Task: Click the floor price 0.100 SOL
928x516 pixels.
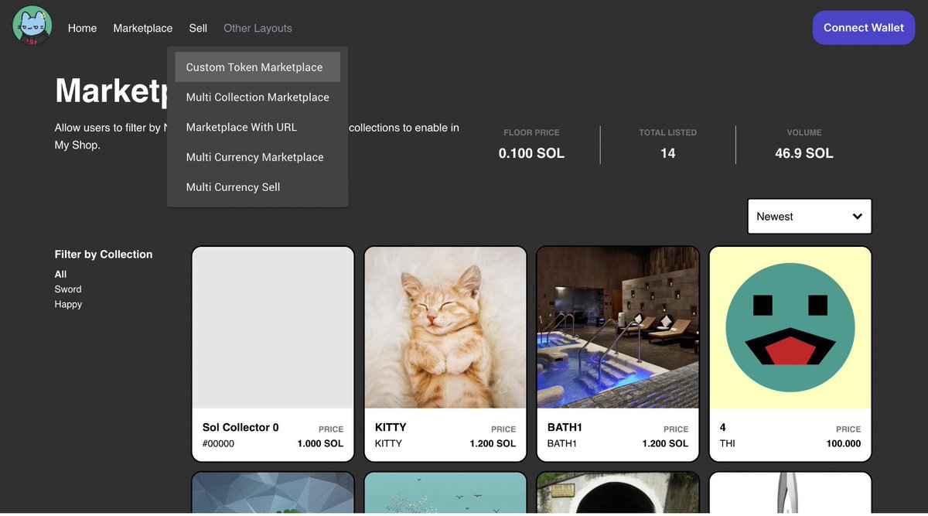Action: [x=531, y=153]
